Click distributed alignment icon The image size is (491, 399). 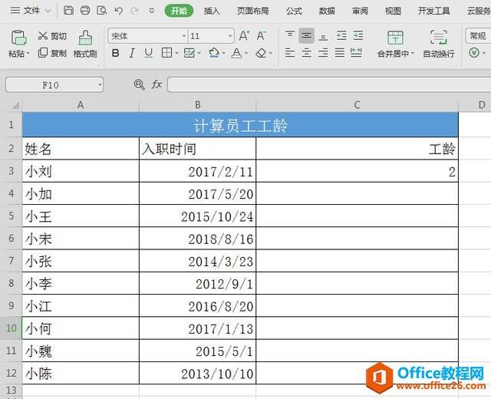tap(356, 52)
